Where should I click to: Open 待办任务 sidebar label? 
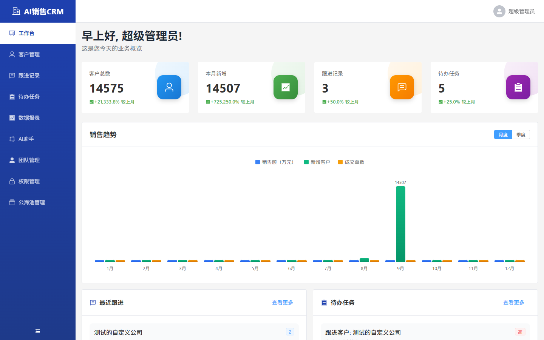29,97
